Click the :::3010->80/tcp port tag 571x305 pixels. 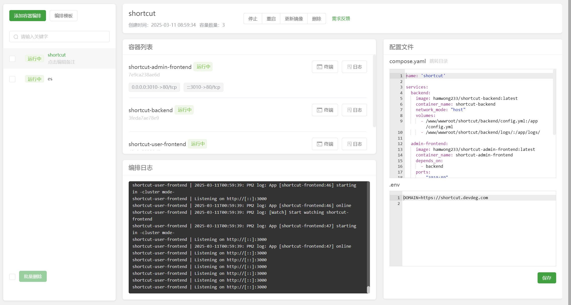[204, 87]
